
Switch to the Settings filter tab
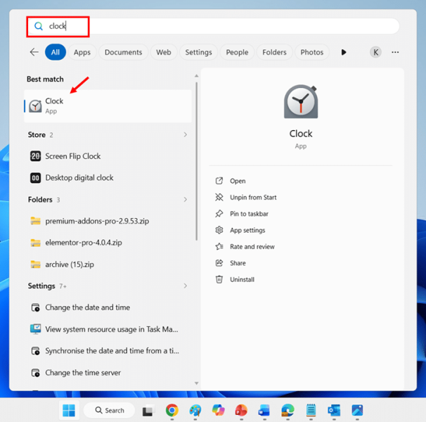click(x=198, y=52)
